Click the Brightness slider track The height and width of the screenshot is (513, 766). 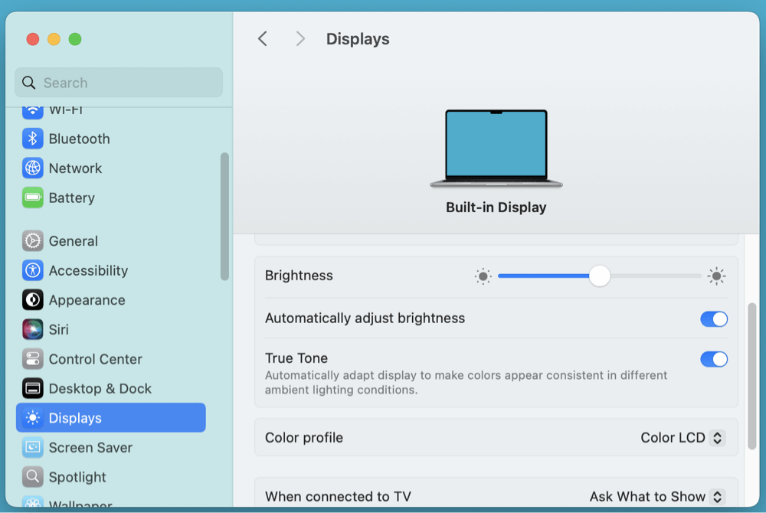point(651,276)
